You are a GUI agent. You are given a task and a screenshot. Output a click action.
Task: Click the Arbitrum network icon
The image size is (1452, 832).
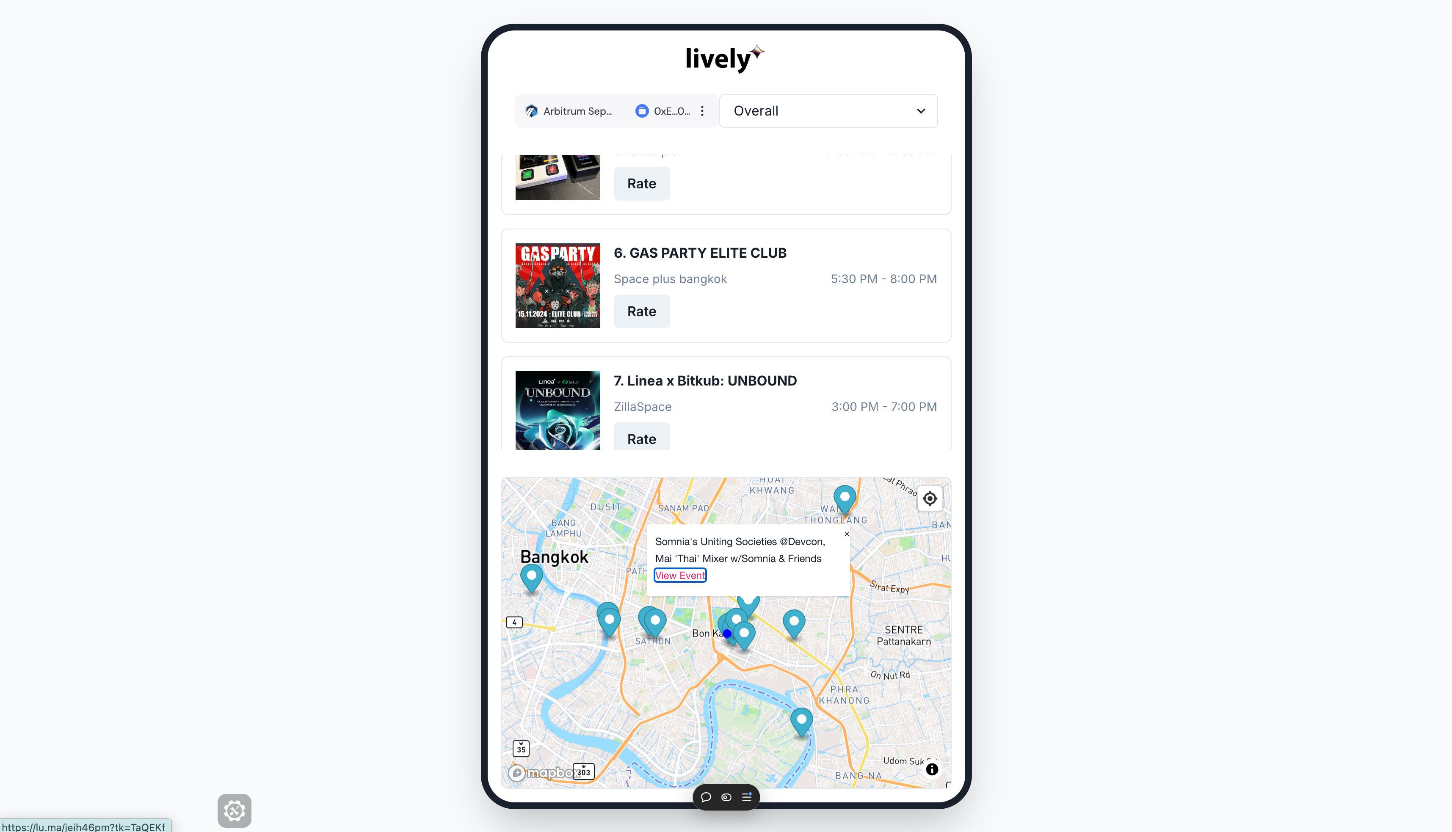click(x=532, y=110)
